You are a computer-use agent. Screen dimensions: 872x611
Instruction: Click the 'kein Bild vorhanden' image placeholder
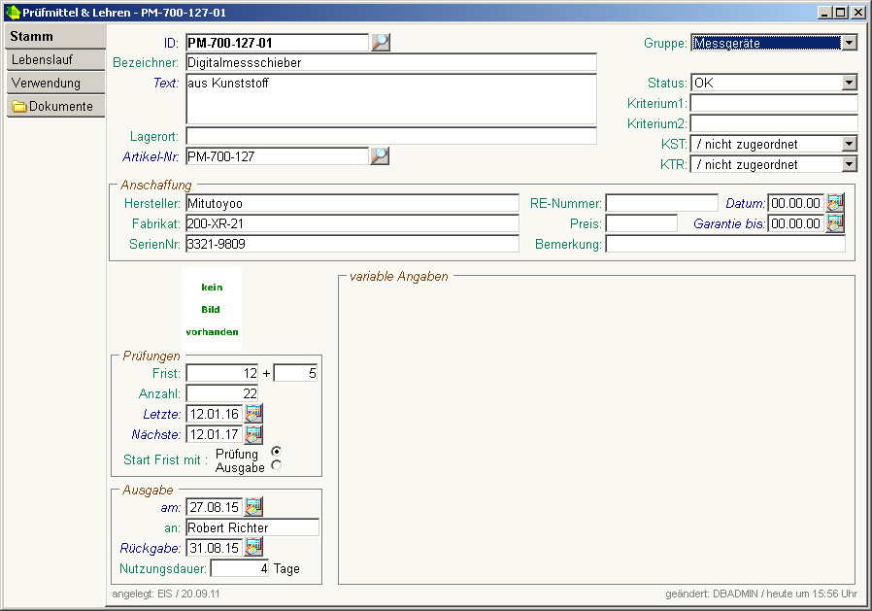click(x=211, y=310)
